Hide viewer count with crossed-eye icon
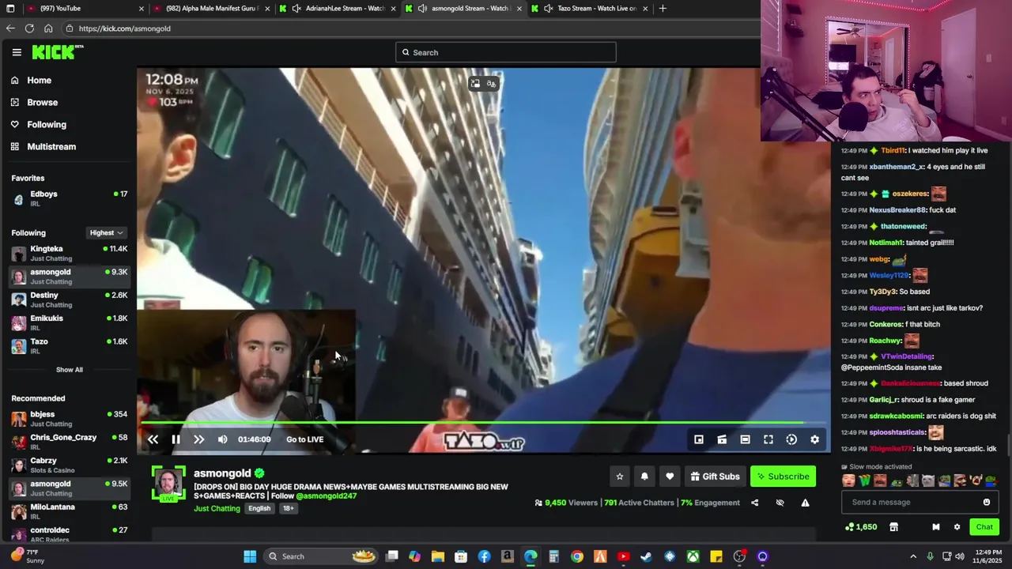Image resolution: width=1012 pixels, height=569 pixels. (x=780, y=503)
